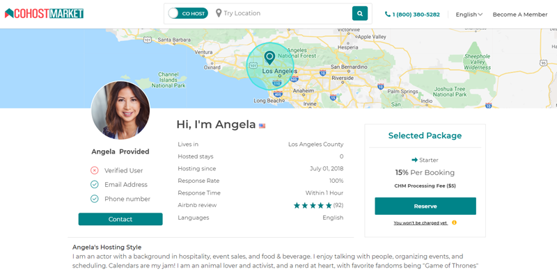The height and width of the screenshot is (278, 557).
Task: Click the orange info icon under Reserve
Action: point(454,222)
